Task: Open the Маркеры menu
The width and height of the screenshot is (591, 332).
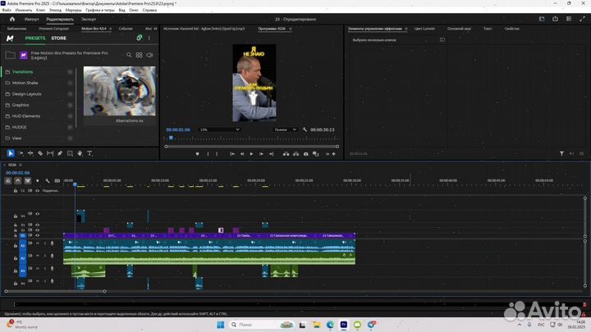Action: pos(73,10)
